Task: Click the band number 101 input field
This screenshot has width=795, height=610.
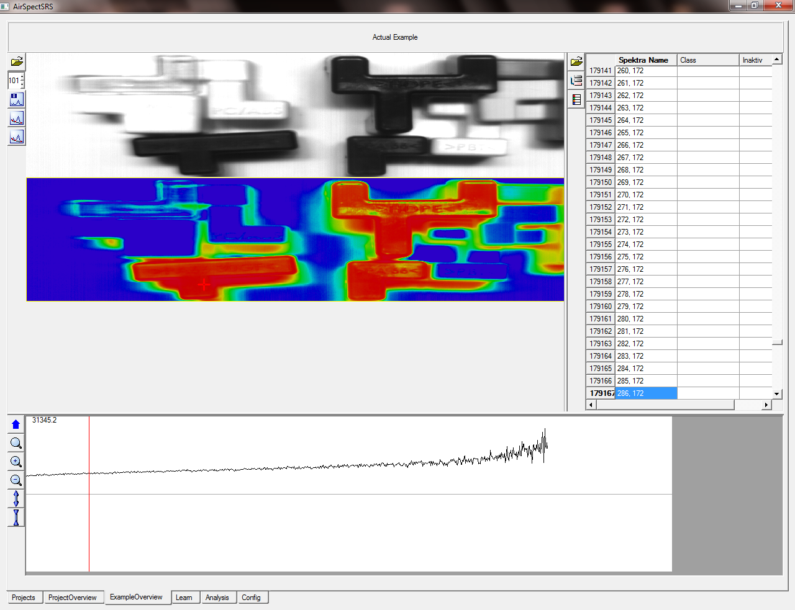Action: (14, 81)
